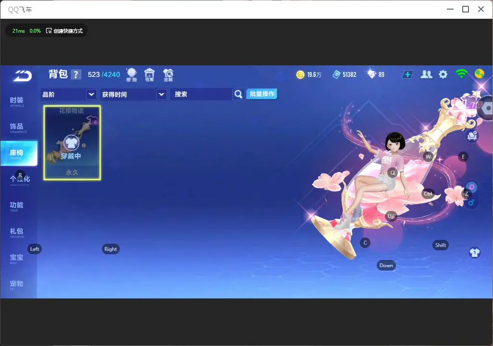Open the backpack help question mark
The height and width of the screenshot is (346, 493).
point(76,74)
